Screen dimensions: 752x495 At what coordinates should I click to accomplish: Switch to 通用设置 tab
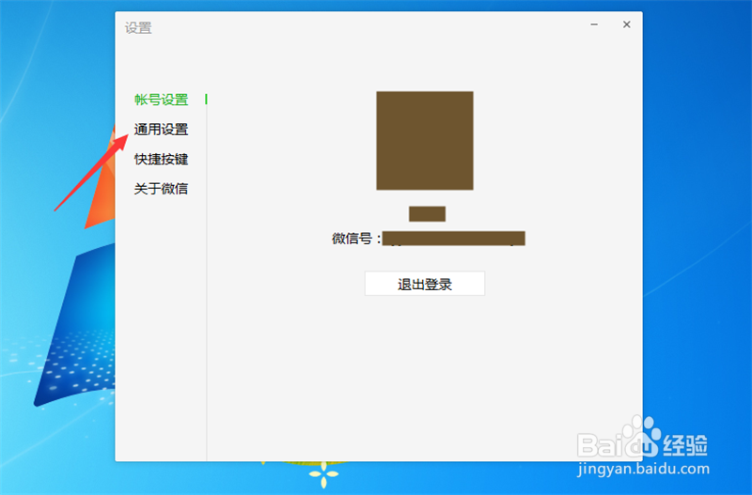pos(161,130)
